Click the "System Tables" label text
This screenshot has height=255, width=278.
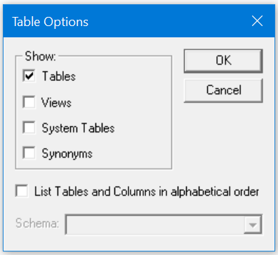pyautogui.click(x=78, y=128)
